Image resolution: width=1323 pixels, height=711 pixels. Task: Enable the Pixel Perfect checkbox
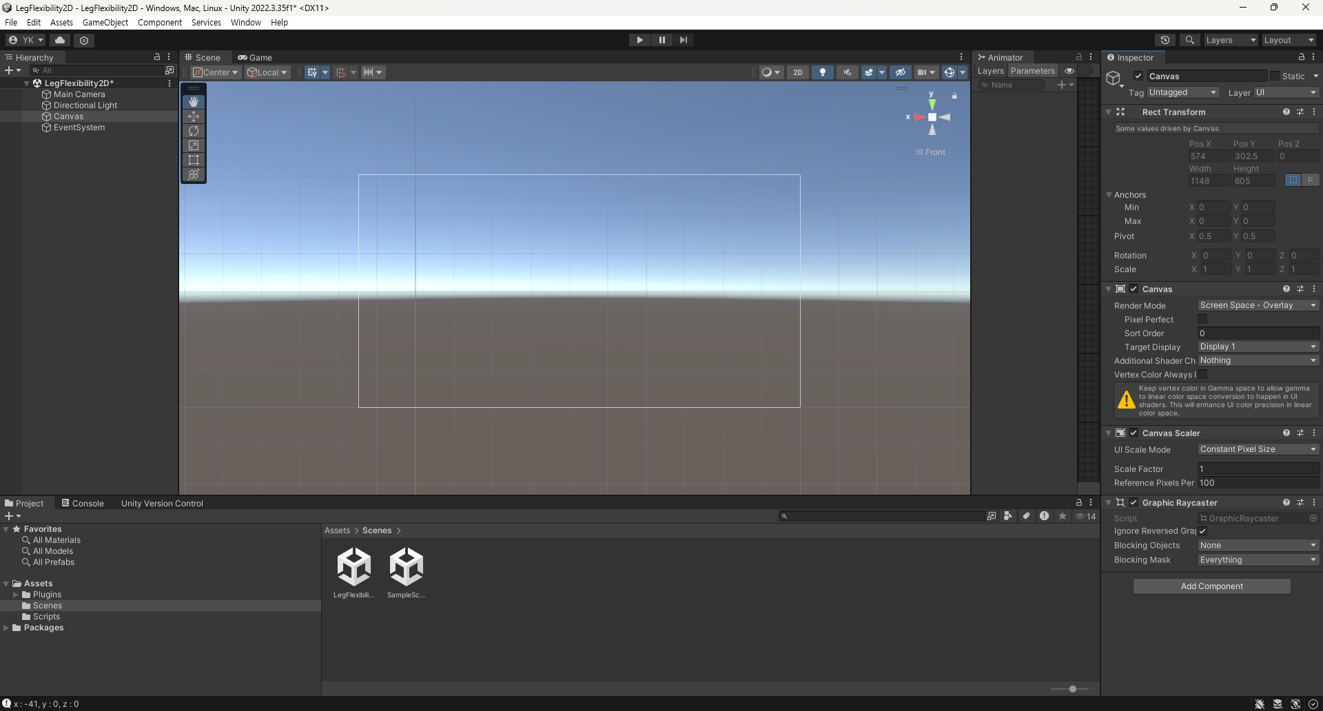[x=1203, y=319]
